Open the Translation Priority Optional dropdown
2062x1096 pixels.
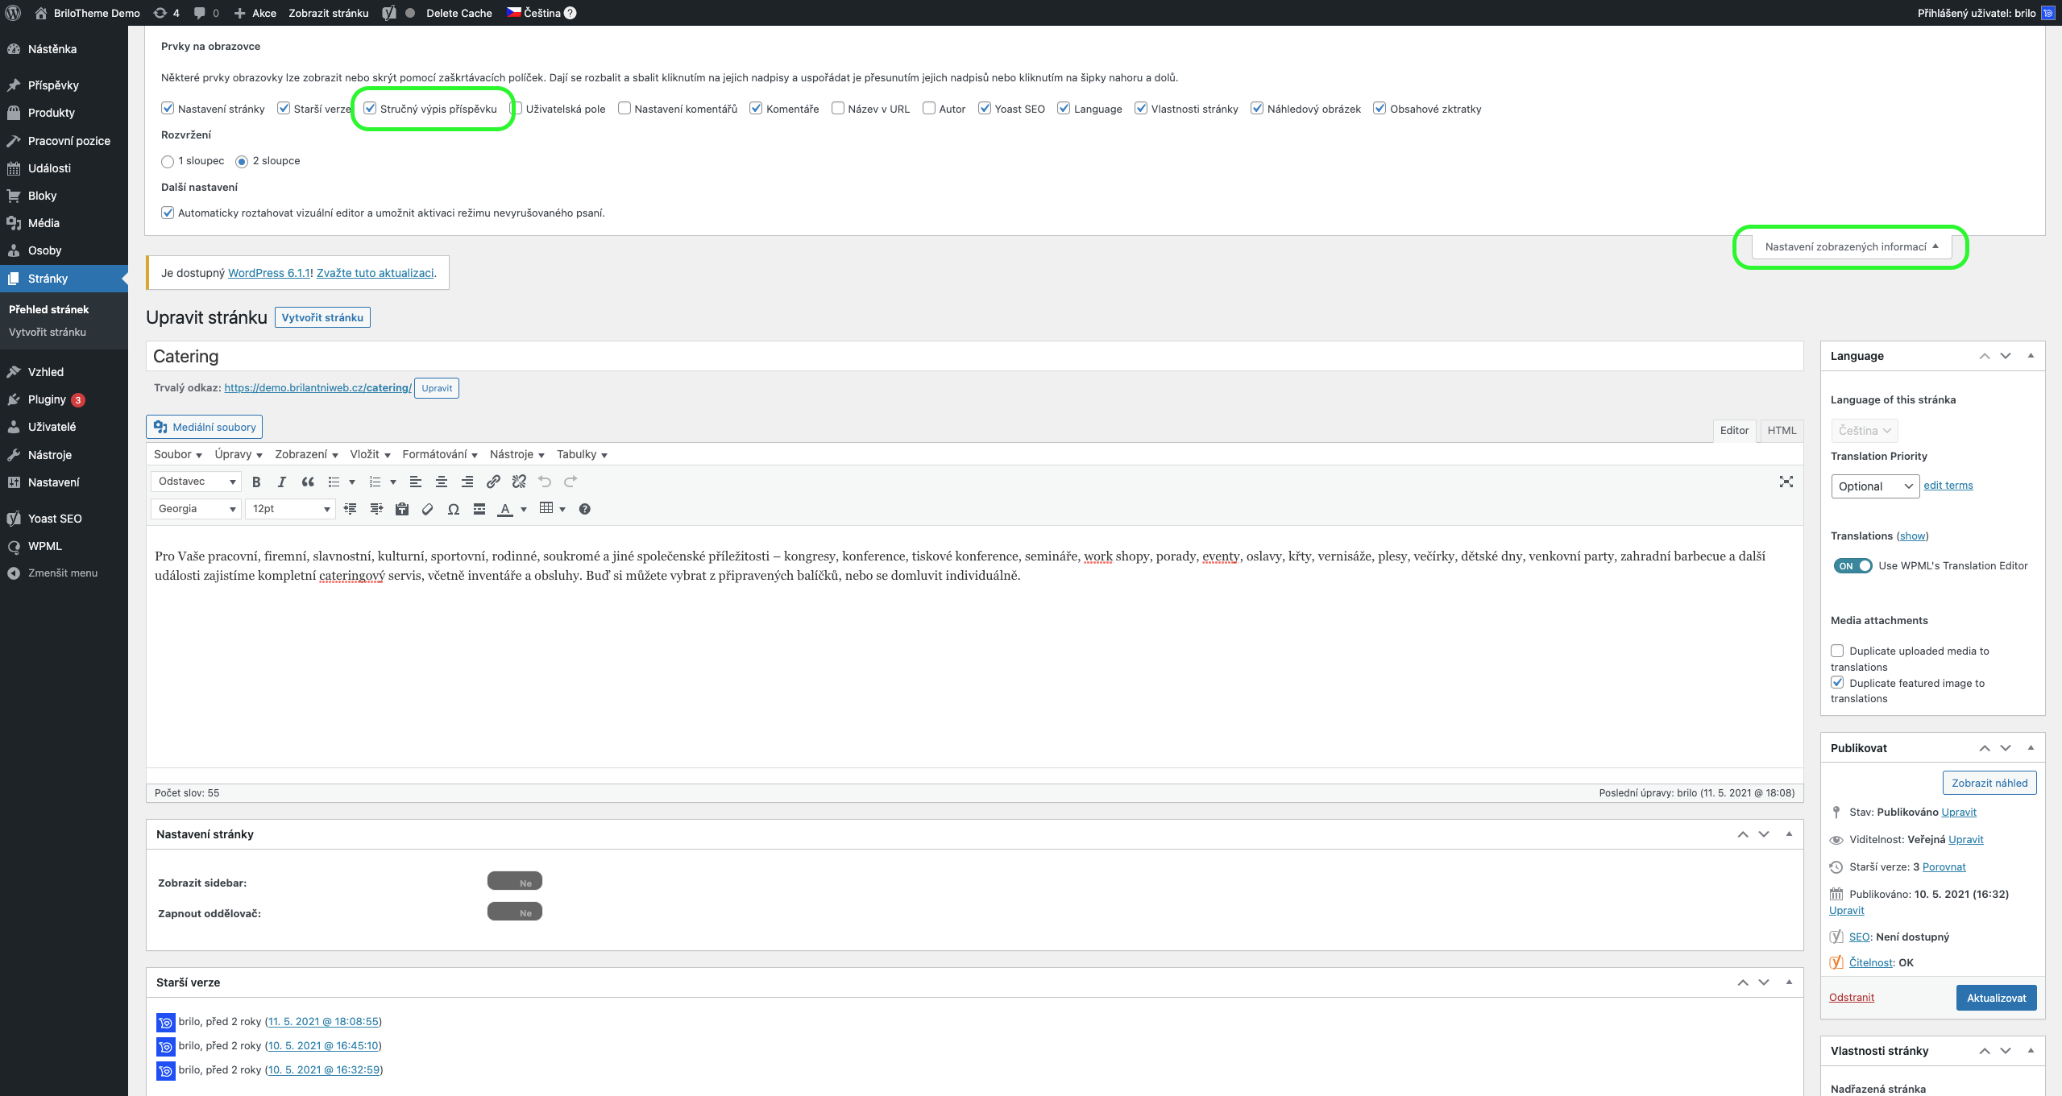pos(1874,486)
